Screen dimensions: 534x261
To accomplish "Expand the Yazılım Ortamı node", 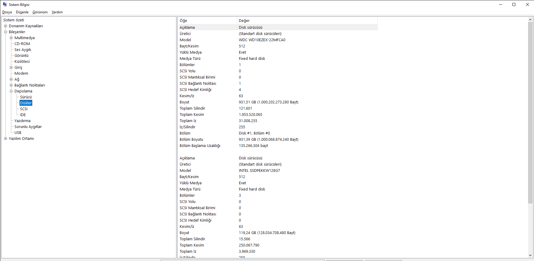I will 5,139.
